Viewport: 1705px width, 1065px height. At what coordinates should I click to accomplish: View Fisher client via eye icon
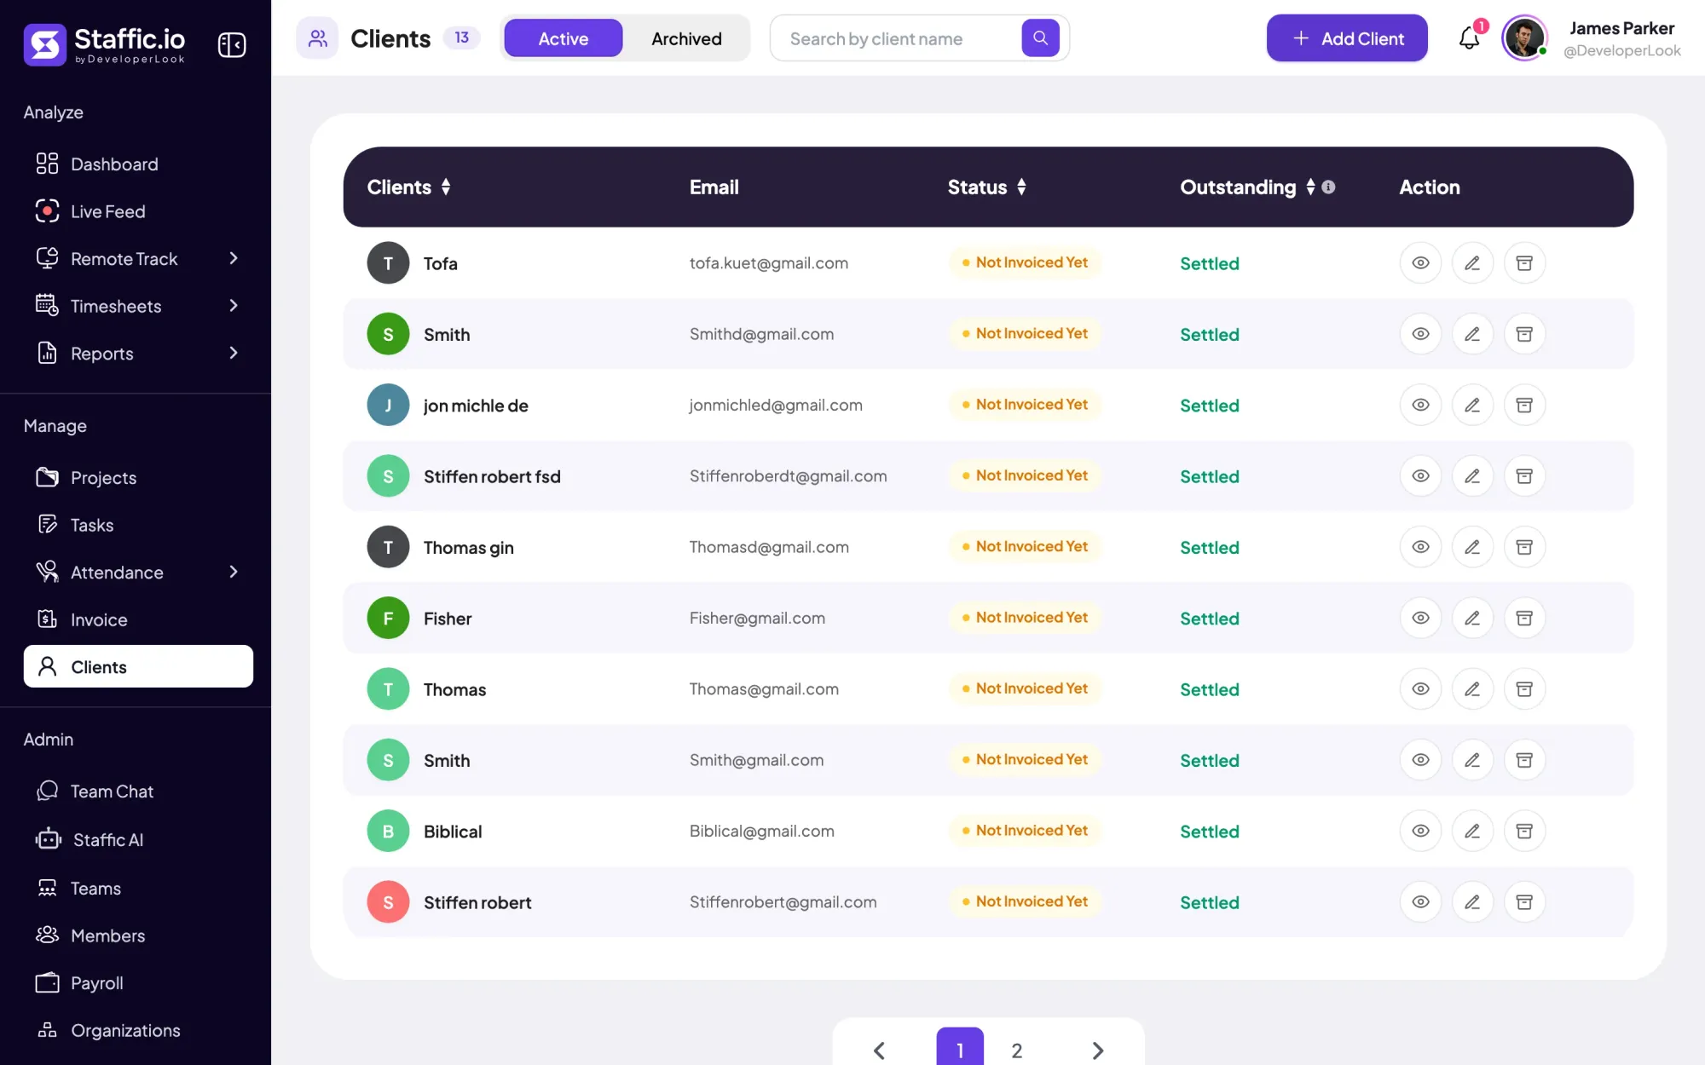coord(1420,618)
